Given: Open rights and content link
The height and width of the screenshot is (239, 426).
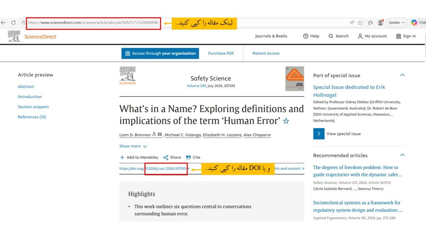Looking at the screenshot, I should click(x=289, y=168).
